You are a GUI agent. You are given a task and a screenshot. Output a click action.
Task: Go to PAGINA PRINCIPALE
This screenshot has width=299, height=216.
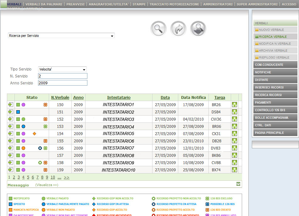coord(275,133)
